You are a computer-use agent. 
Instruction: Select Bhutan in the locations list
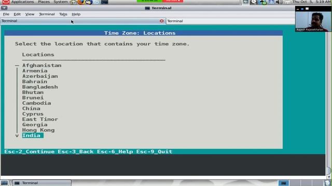pos(33,92)
